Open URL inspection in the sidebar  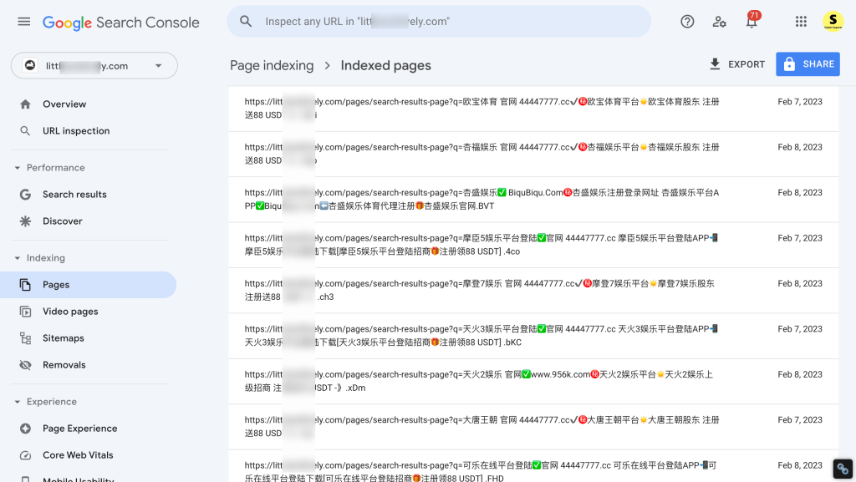[x=89, y=131]
